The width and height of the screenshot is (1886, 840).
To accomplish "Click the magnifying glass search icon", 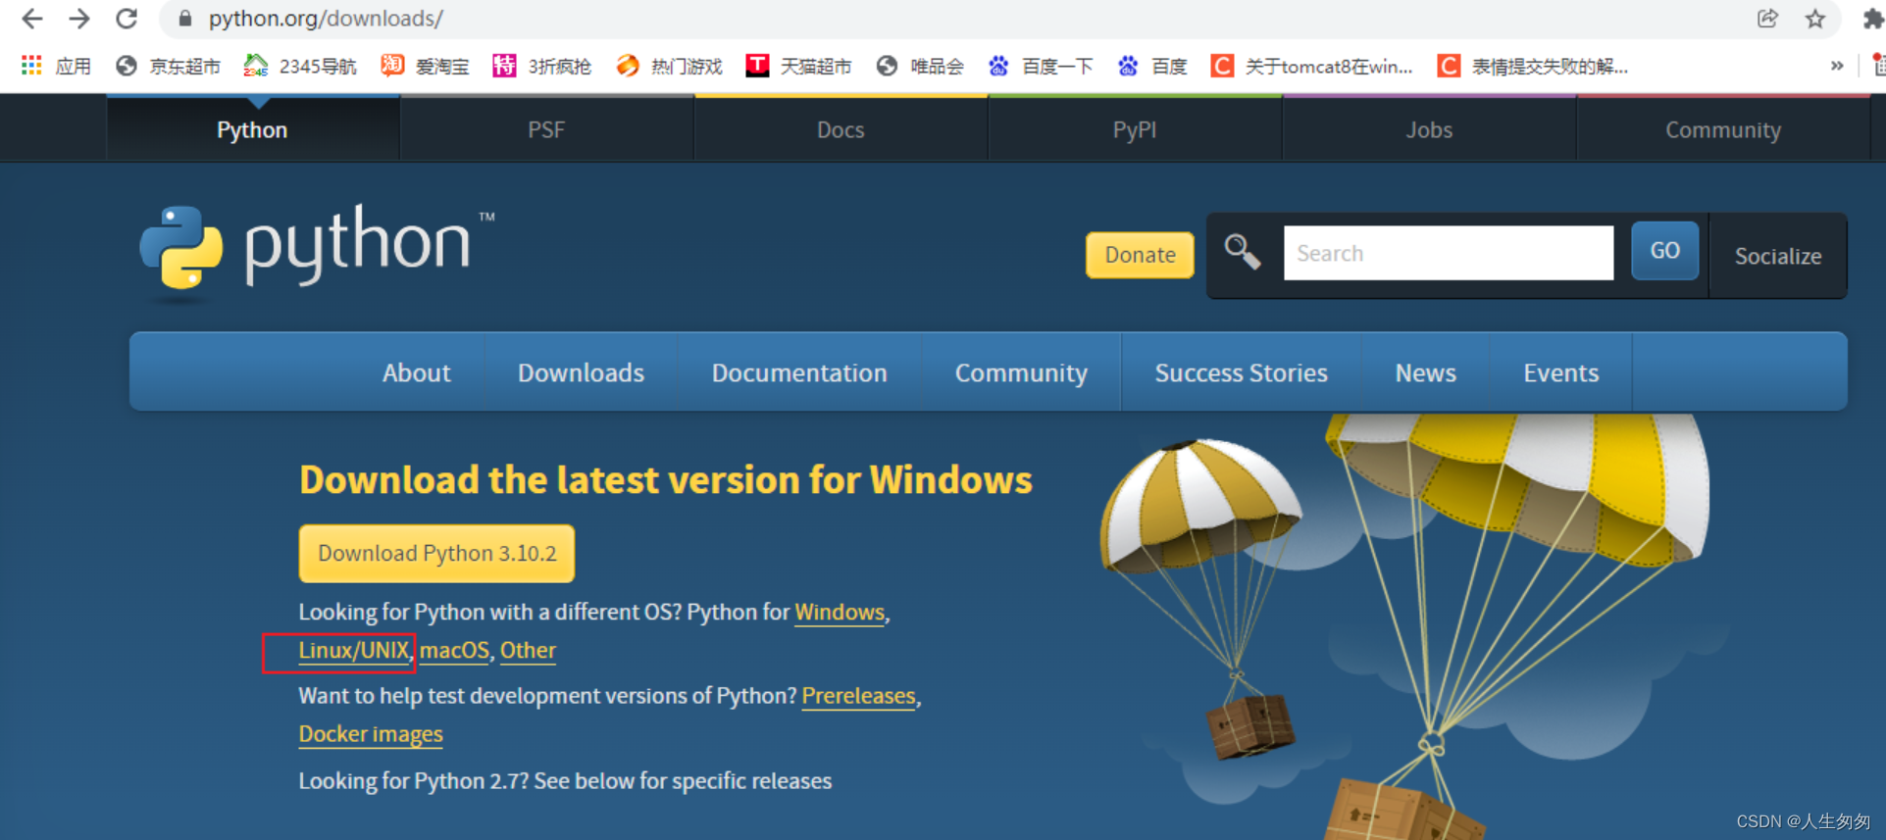I will coord(1242,252).
